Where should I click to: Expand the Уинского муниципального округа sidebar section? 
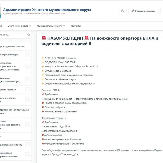coord(27,80)
